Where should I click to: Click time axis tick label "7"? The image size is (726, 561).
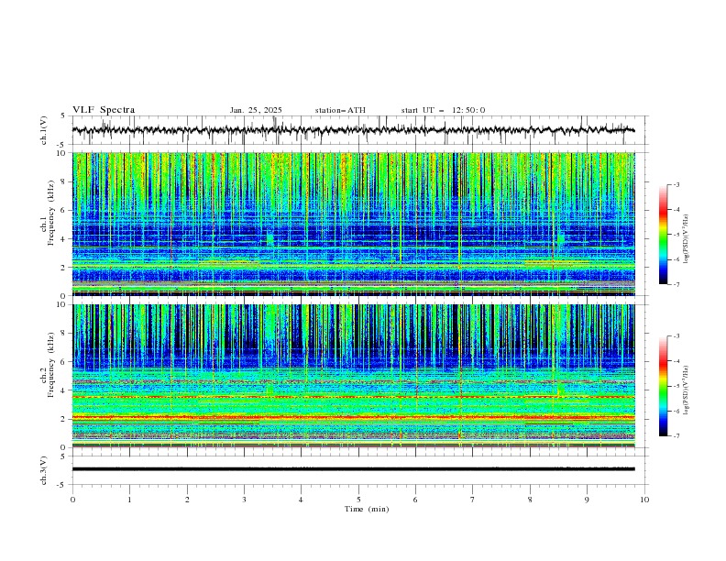pos(473,500)
